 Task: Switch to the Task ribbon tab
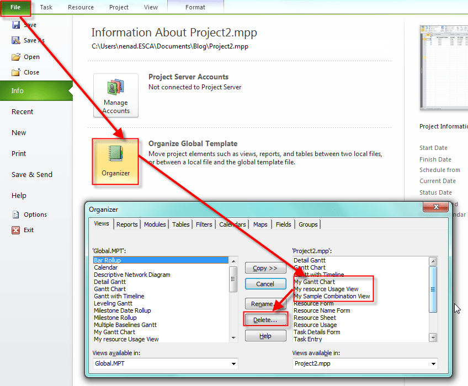click(46, 7)
